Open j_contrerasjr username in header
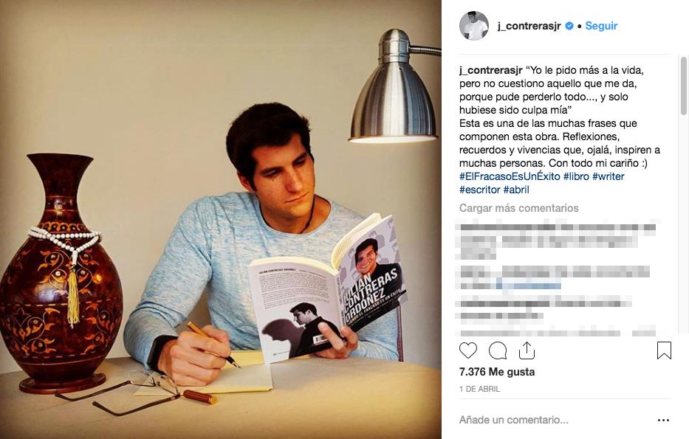689x439 pixels. [x=529, y=26]
